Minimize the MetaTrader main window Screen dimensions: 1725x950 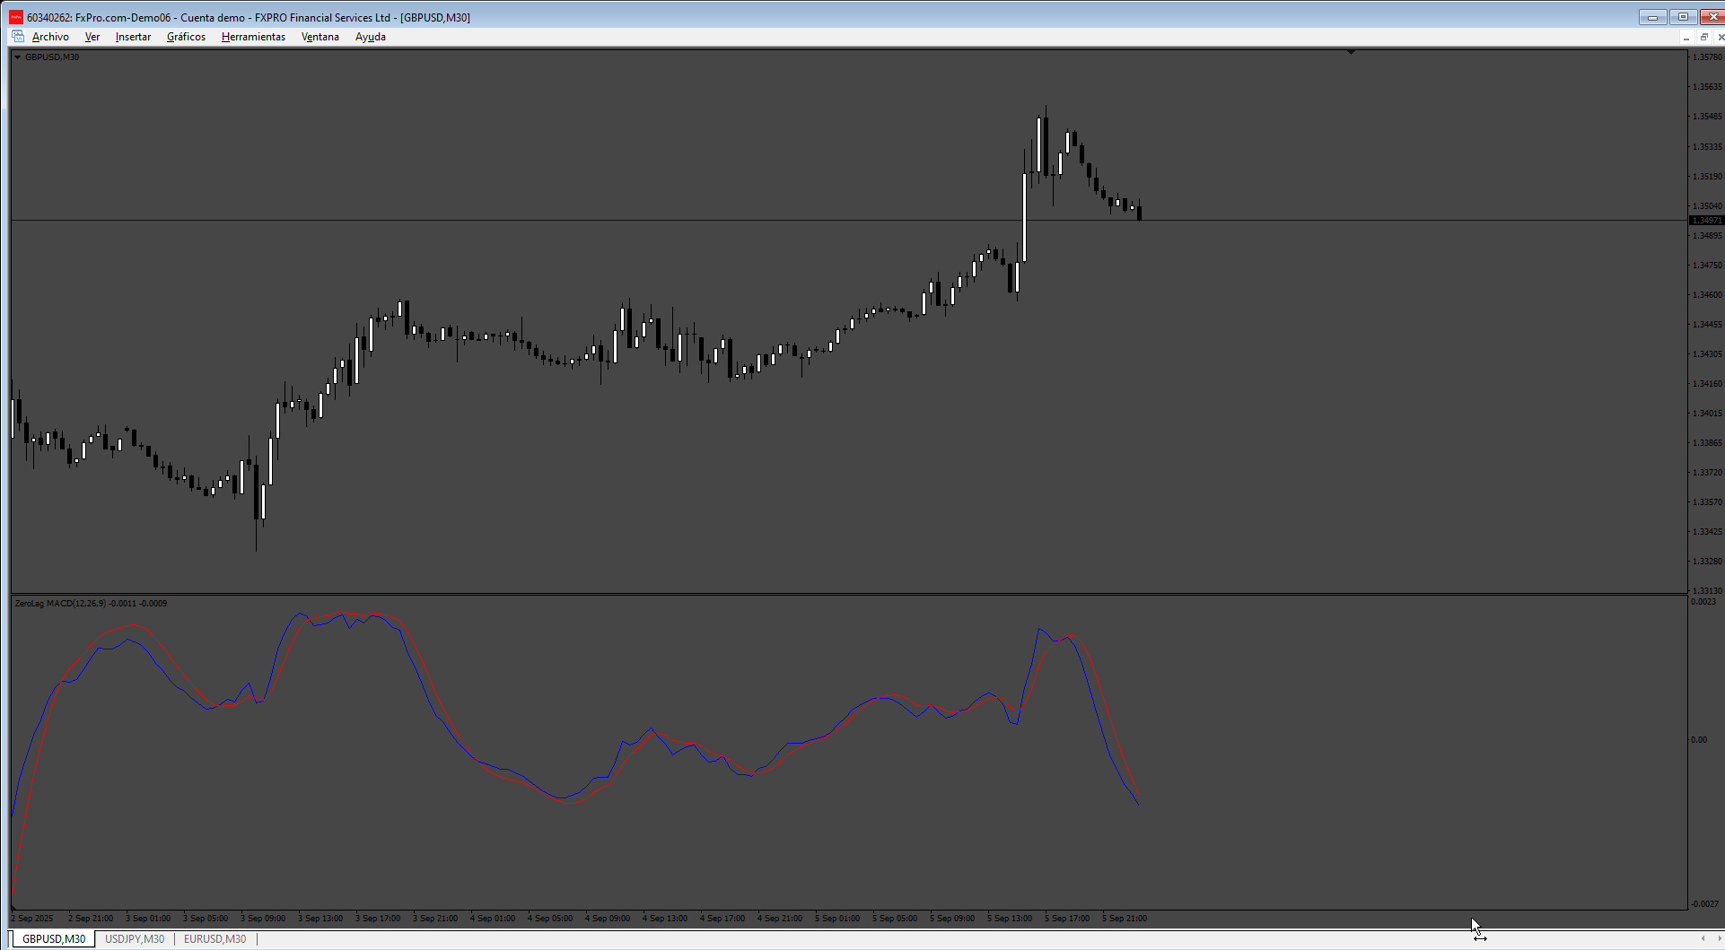pos(1652,17)
